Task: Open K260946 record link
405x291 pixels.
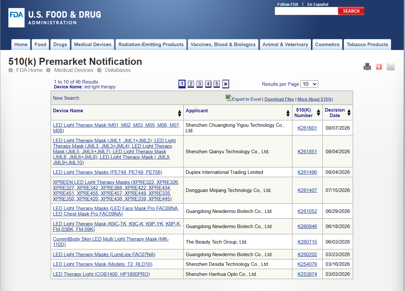Action: point(307,226)
